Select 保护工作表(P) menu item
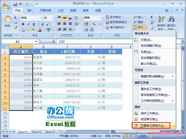The width and height of the screenshot is (186, 139). (x=154, y=113)
